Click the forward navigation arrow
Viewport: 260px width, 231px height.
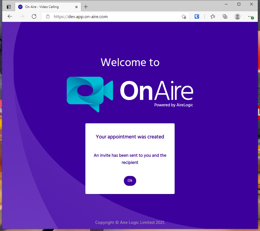point(22,16)
